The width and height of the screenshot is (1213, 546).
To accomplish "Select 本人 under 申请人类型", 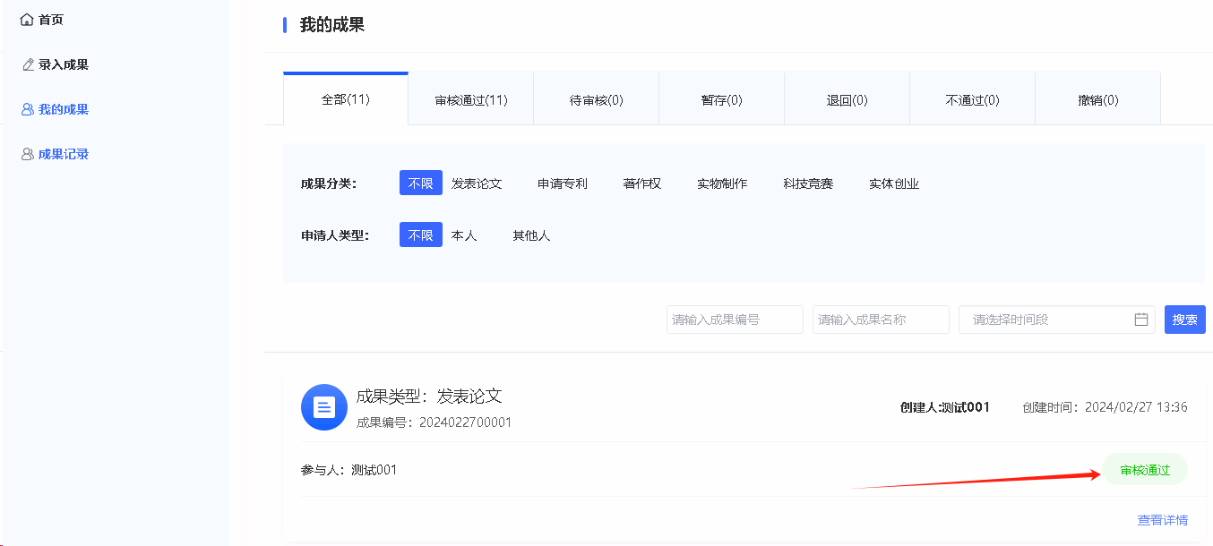I will pos(464,235).
